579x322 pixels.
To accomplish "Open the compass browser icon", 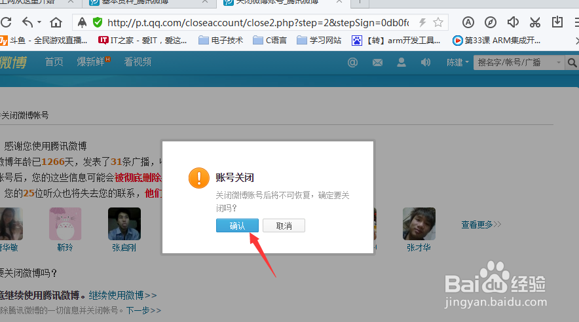I will pos(491,22).
